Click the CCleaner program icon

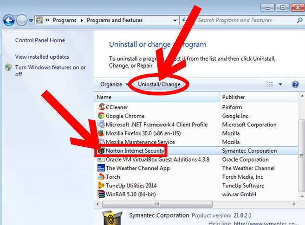101,107
